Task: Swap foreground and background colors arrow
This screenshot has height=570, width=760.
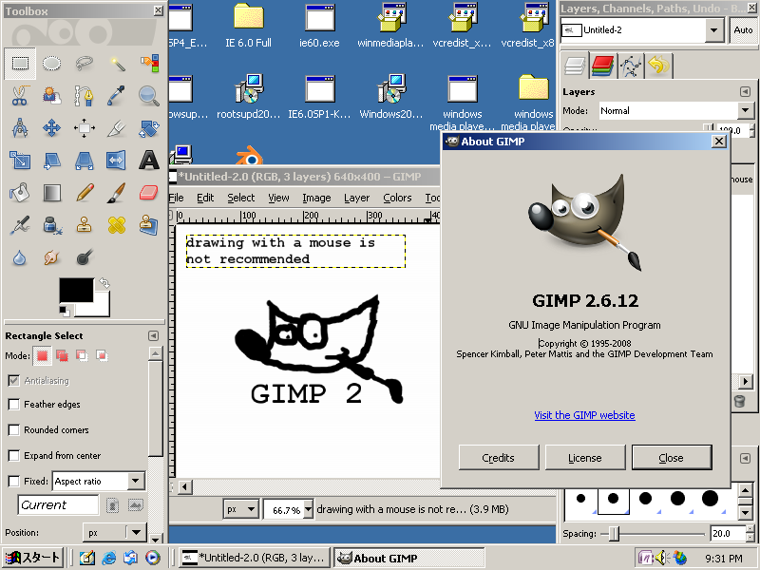Action: coord(104,282)
